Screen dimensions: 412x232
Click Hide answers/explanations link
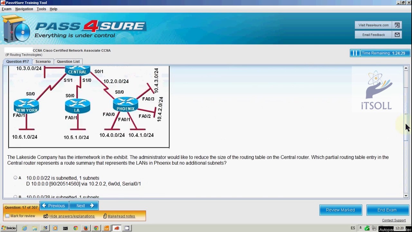72,216
